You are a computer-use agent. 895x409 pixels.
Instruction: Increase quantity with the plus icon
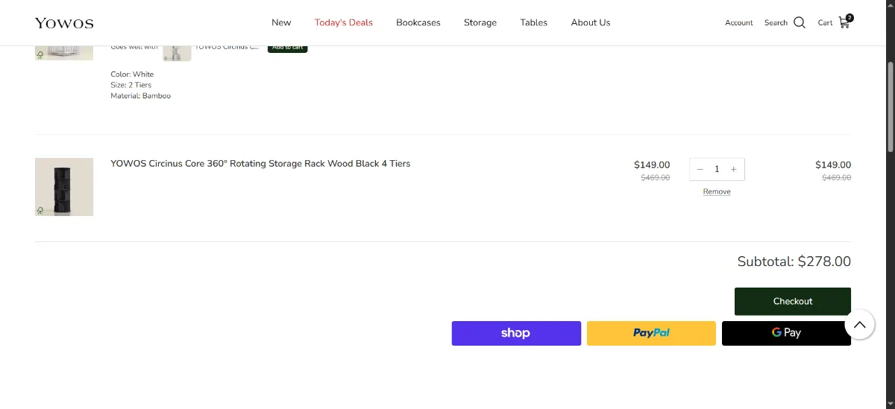pyautogui.click(x=734, y=169)
